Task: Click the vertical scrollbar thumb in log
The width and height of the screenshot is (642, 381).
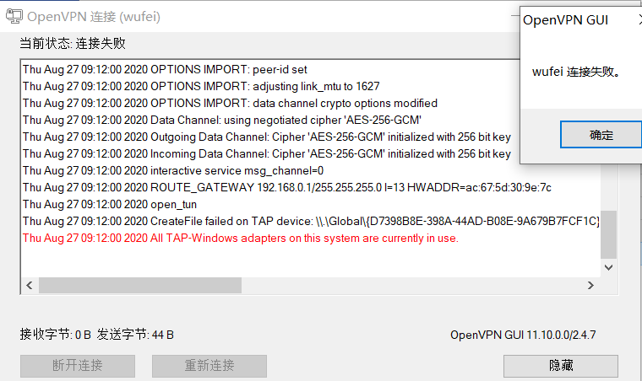Action: coord(608,234)
